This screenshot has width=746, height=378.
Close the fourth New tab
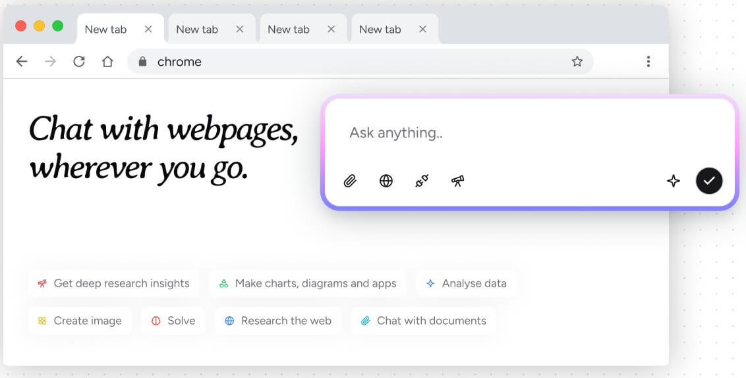click(x=422, y=29)
